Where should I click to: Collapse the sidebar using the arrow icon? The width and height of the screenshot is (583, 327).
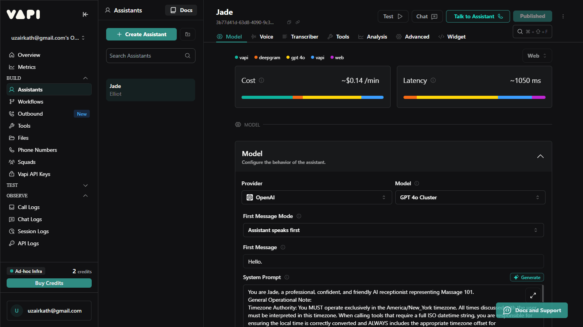[85, 14]
